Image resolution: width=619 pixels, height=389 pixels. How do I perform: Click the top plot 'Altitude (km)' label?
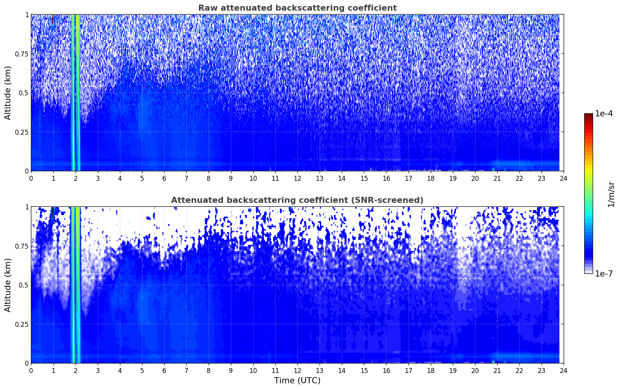8,93
